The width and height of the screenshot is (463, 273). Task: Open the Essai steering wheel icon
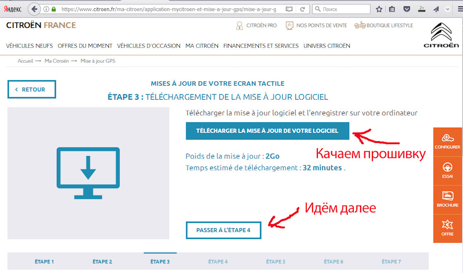(448, 171)
